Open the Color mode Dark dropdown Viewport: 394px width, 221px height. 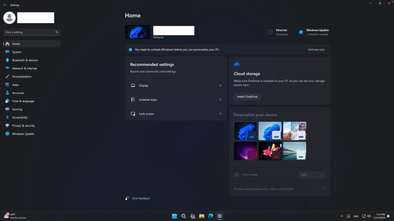click(312, 175)
